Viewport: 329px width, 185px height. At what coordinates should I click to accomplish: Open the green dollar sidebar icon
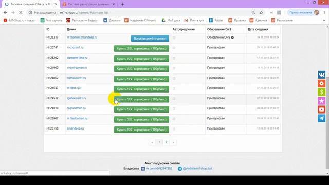coord(321,92)
